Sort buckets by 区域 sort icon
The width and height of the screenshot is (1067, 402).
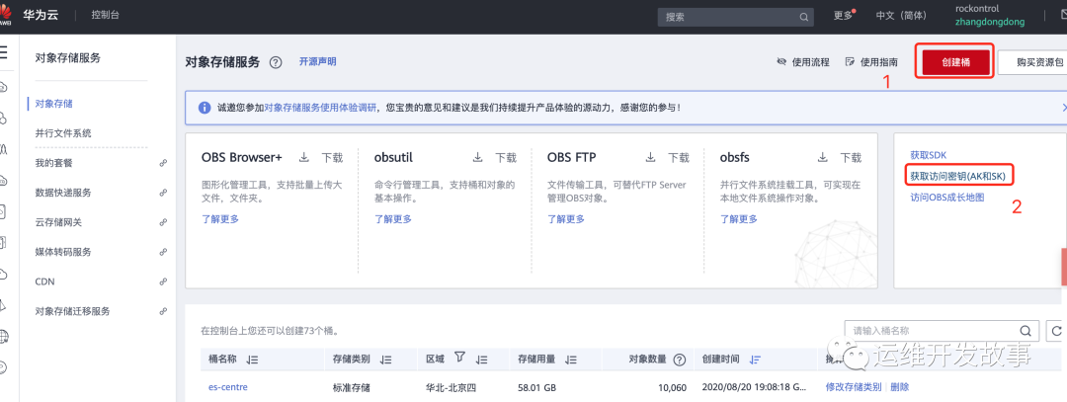pyautogui.click(x=482, y=360)
